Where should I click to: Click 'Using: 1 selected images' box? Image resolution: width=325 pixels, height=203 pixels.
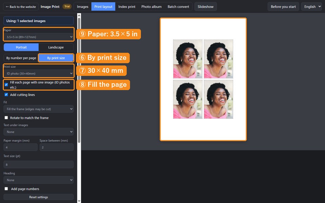(x=39, y=21)
